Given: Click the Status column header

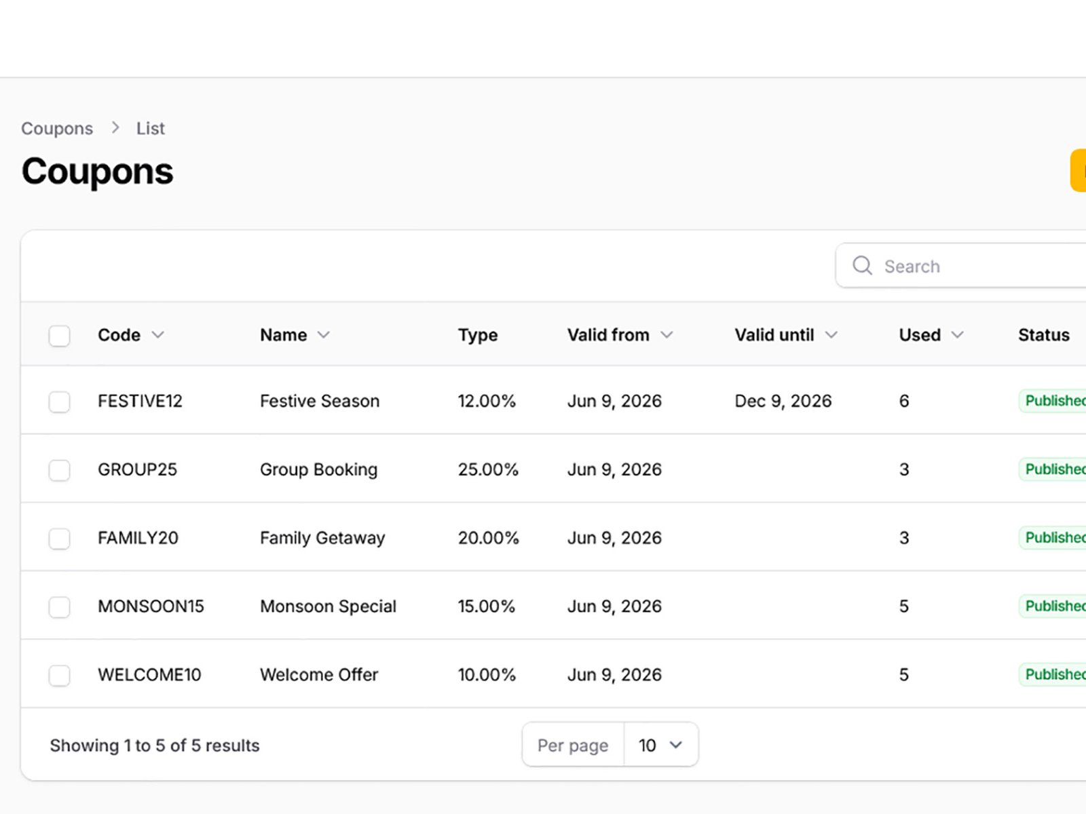Looking at the screenshot, I should (1044, 335).
